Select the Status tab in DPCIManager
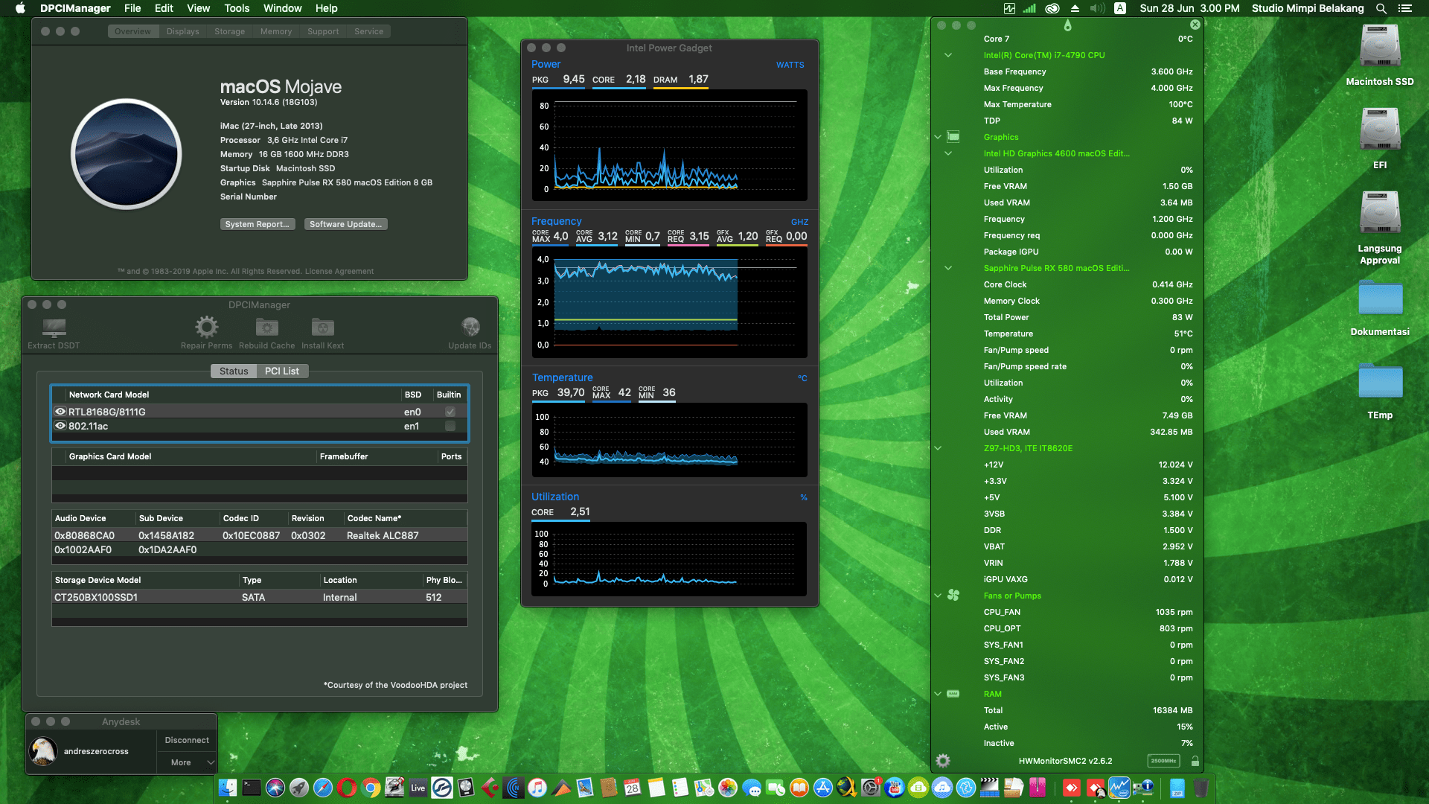Screen dimensions: 1429x804 point(234,371)
